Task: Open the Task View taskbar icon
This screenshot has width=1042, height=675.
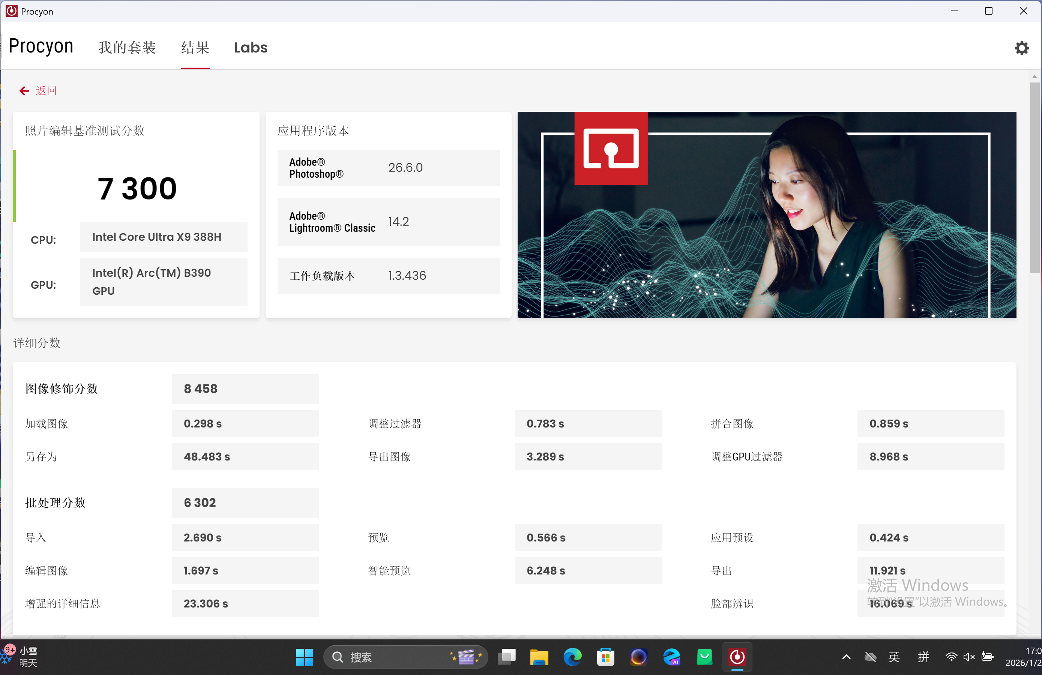Action: 506,657
